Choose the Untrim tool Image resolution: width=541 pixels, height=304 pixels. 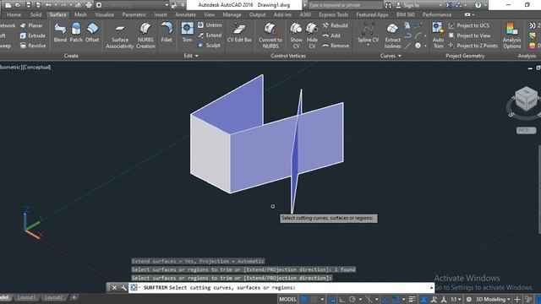(x=210, y=25)
